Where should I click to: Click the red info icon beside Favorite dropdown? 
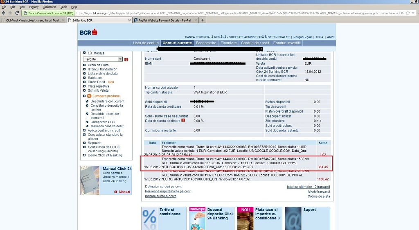[x=126, y=59]
